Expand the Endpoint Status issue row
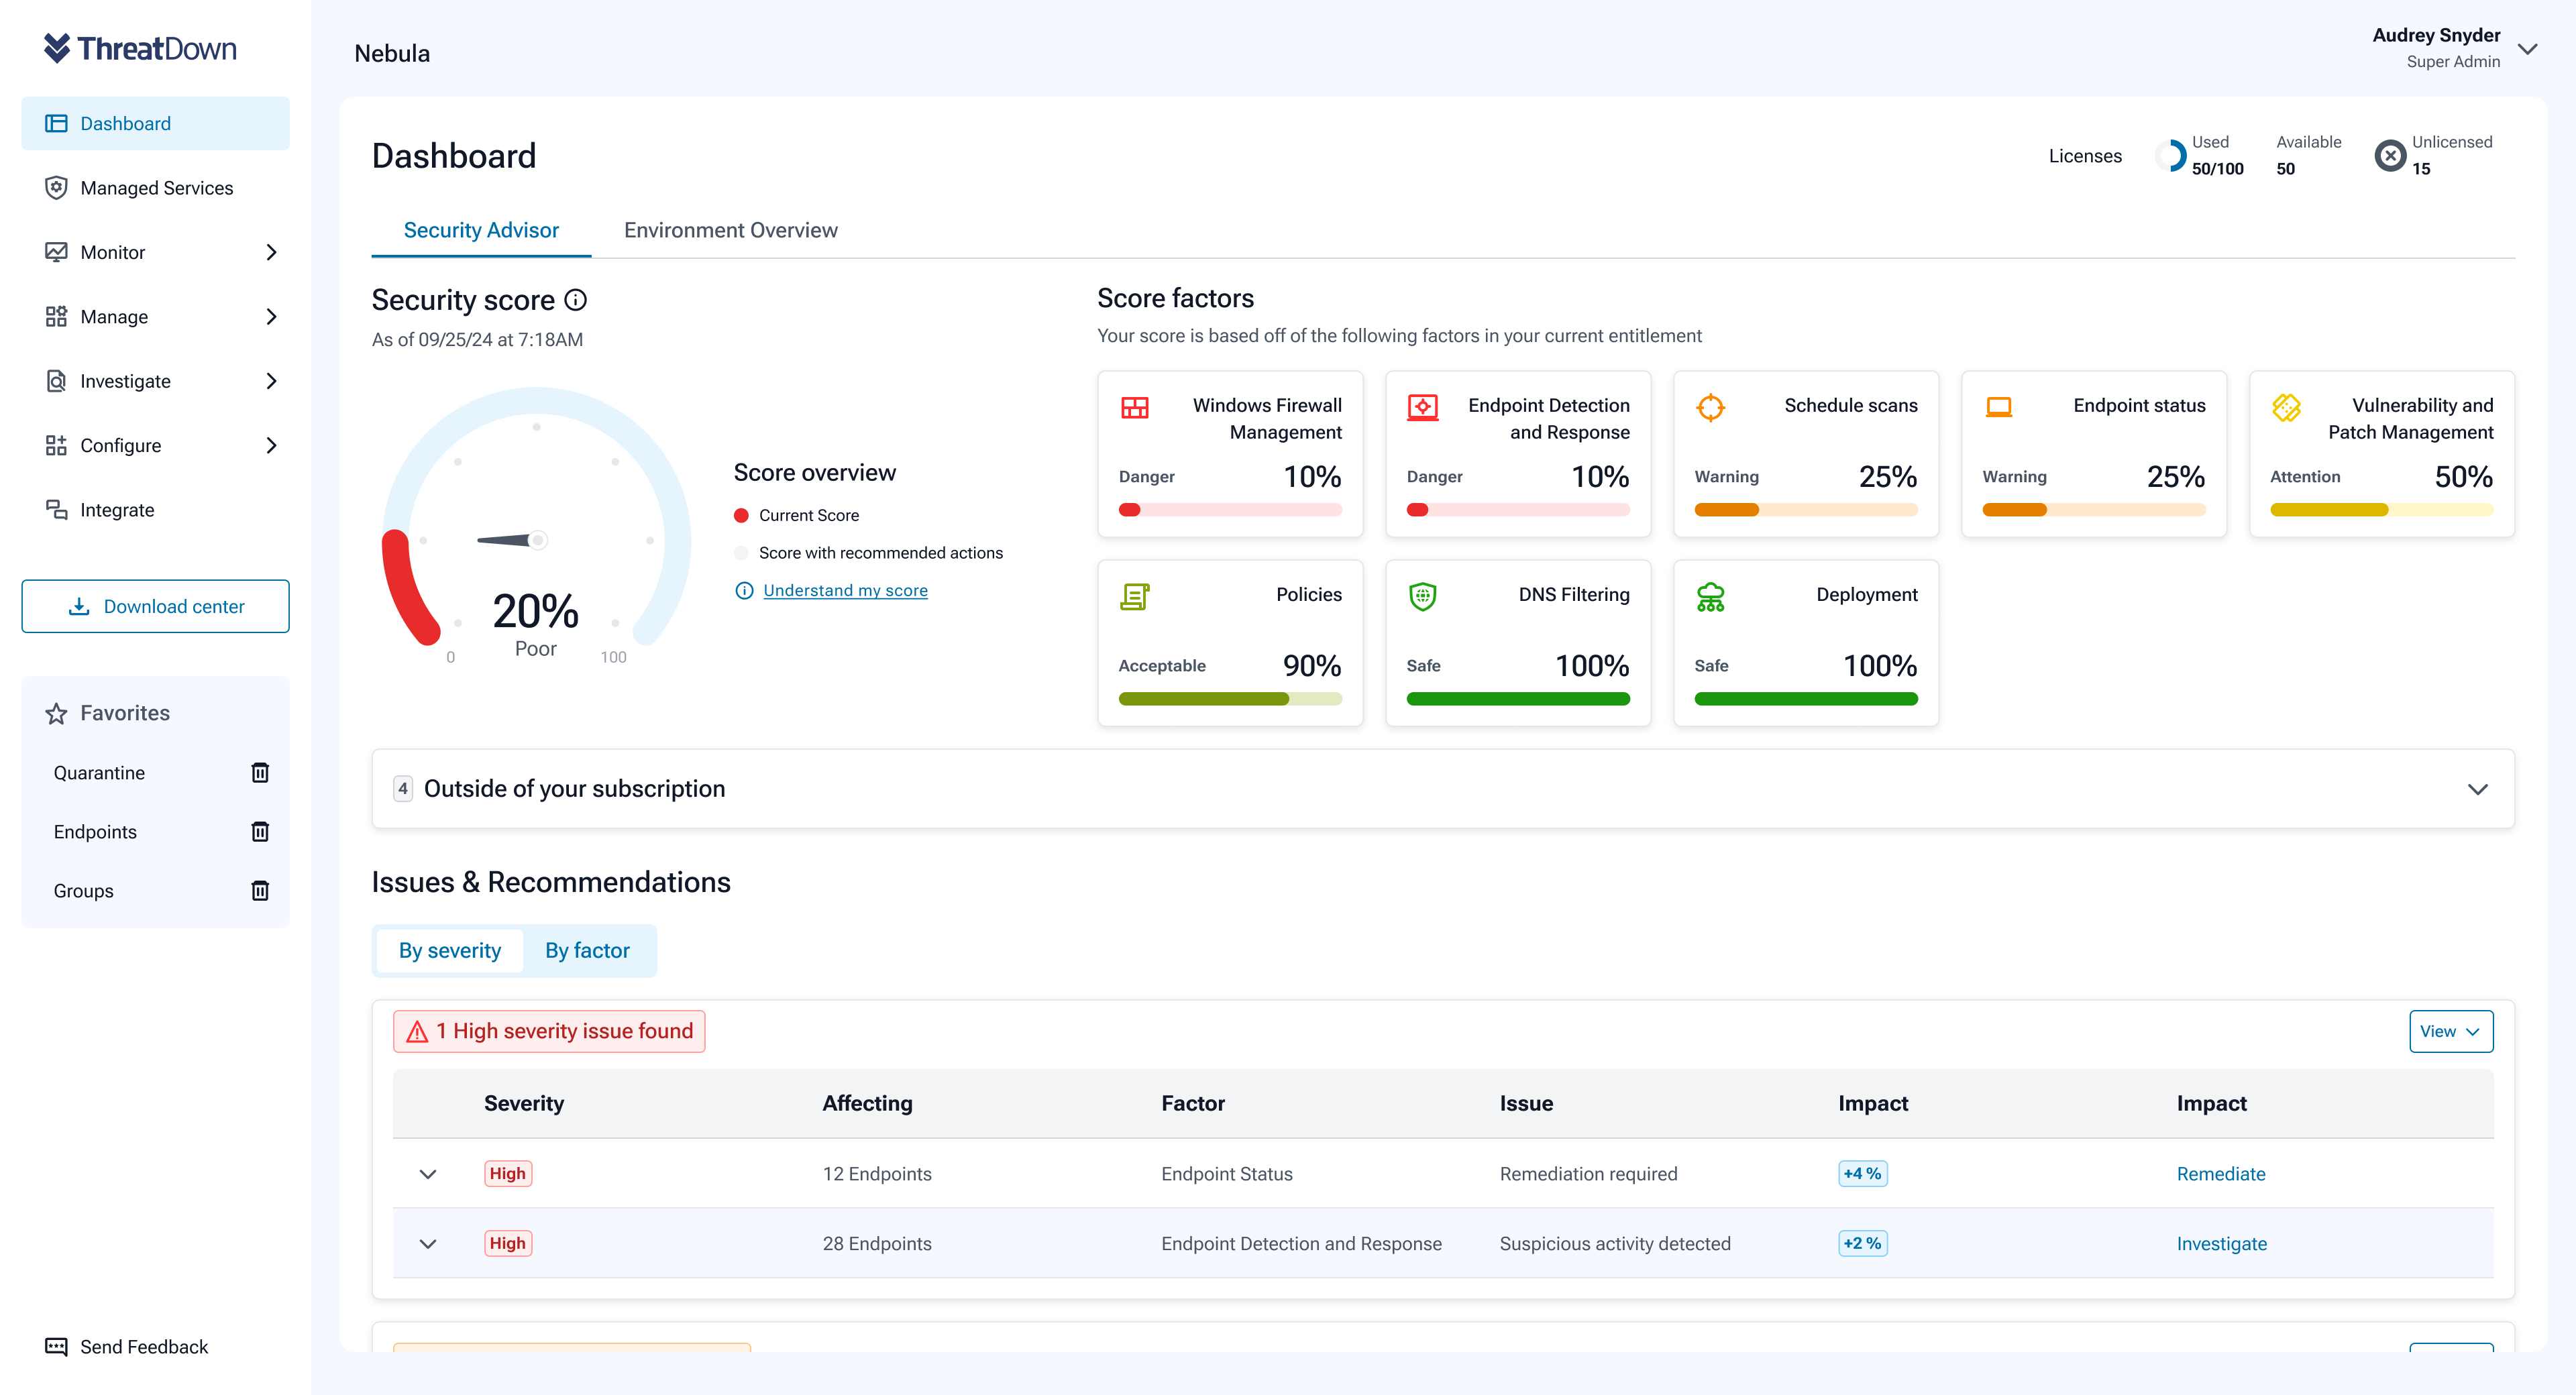Screen dimensions: 2576x1395 coord(429,1174)
